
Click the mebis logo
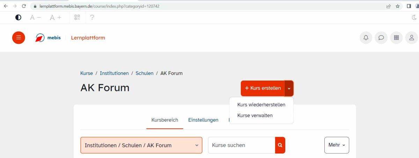click(x=48, y=38)
